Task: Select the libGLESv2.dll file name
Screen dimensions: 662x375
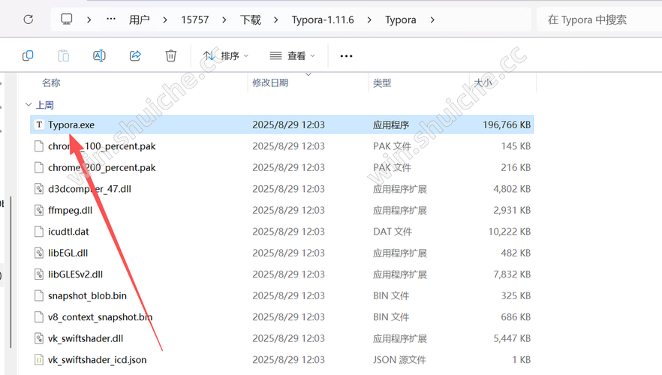Action: (76, 274)
